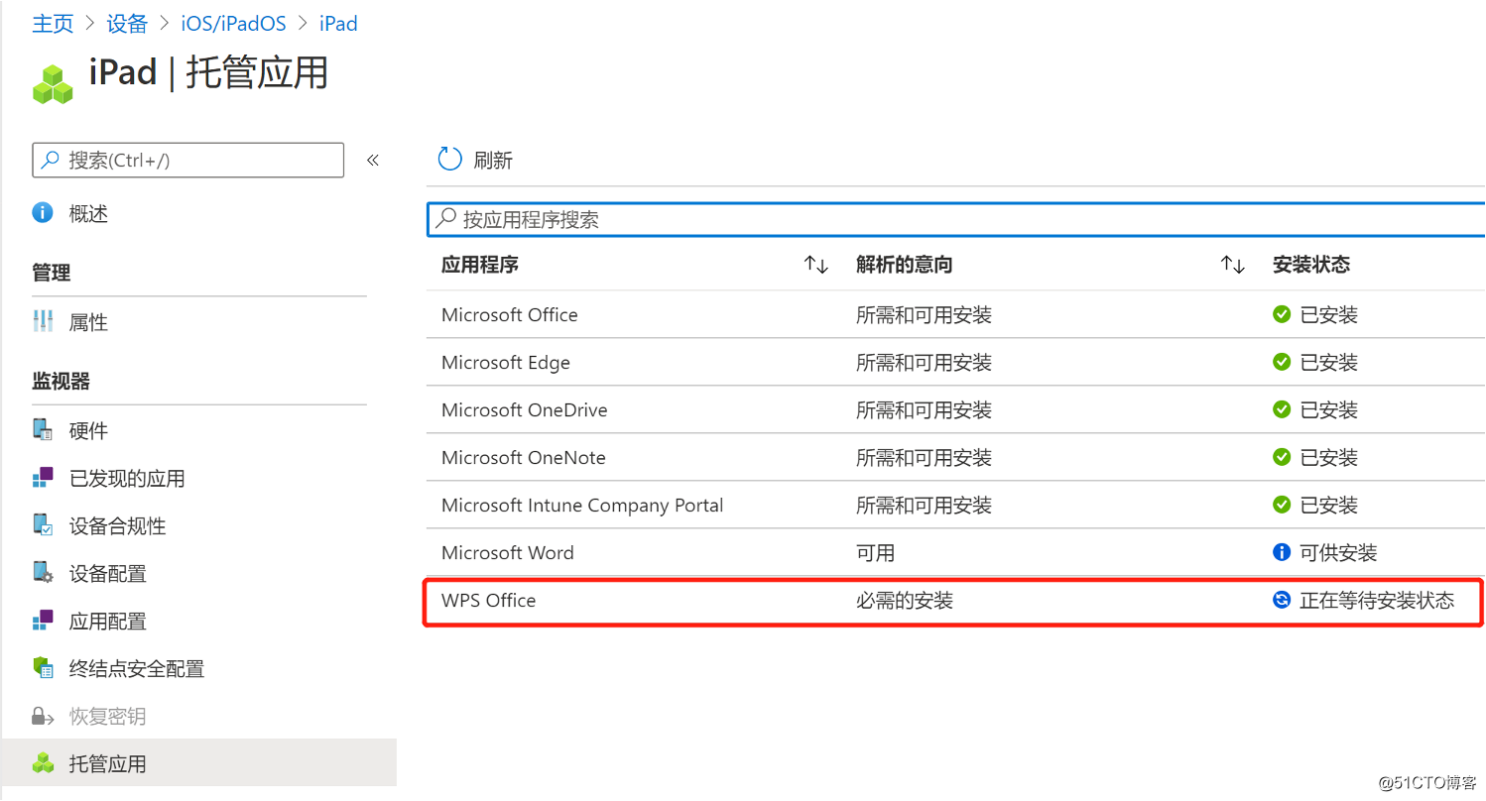Go to 设备 in the breadcrumb
The height and width of the screenshot is (801, 1486).
[127, 24]
